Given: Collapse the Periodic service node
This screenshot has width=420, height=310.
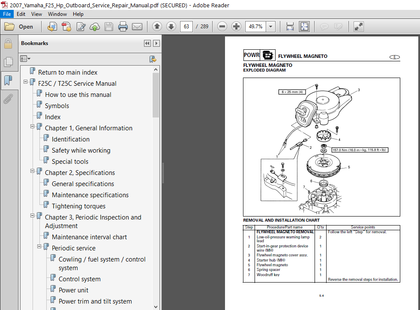Looking at the screenshot, I should tap(39, 246).
